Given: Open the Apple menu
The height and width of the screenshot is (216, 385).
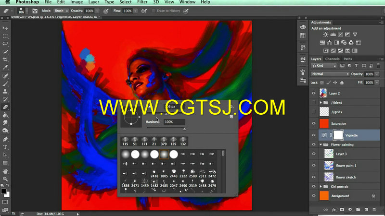Looking at the screenshot, I should (x=8, y=2).
